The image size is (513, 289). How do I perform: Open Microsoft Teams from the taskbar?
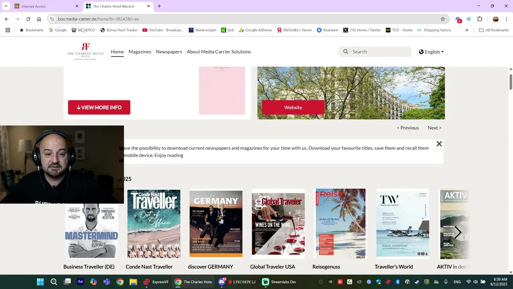[x=107, y=282]
